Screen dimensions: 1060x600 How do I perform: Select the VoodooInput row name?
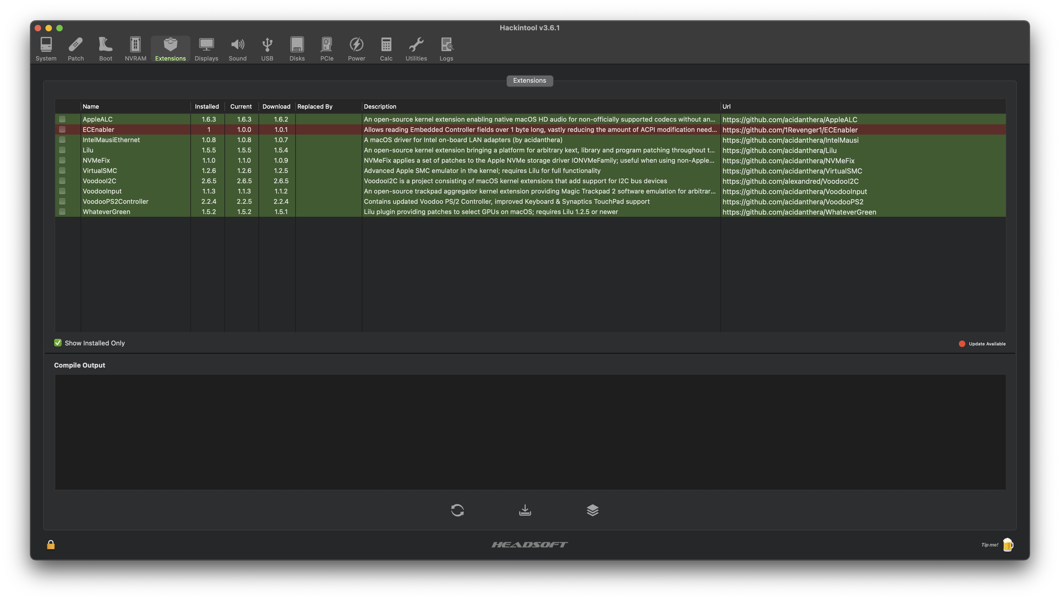102,191
